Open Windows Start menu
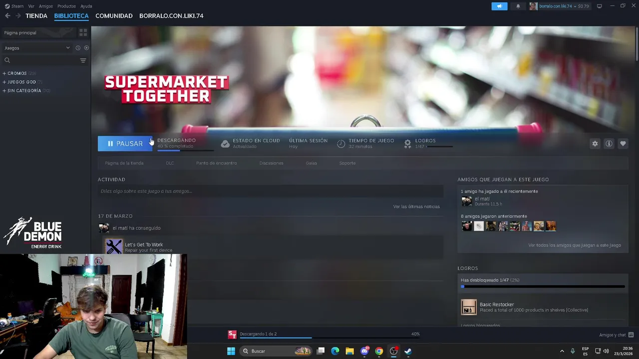Image resolution: width=639 pixels, height=359 pixels. [x=231, y=351]
